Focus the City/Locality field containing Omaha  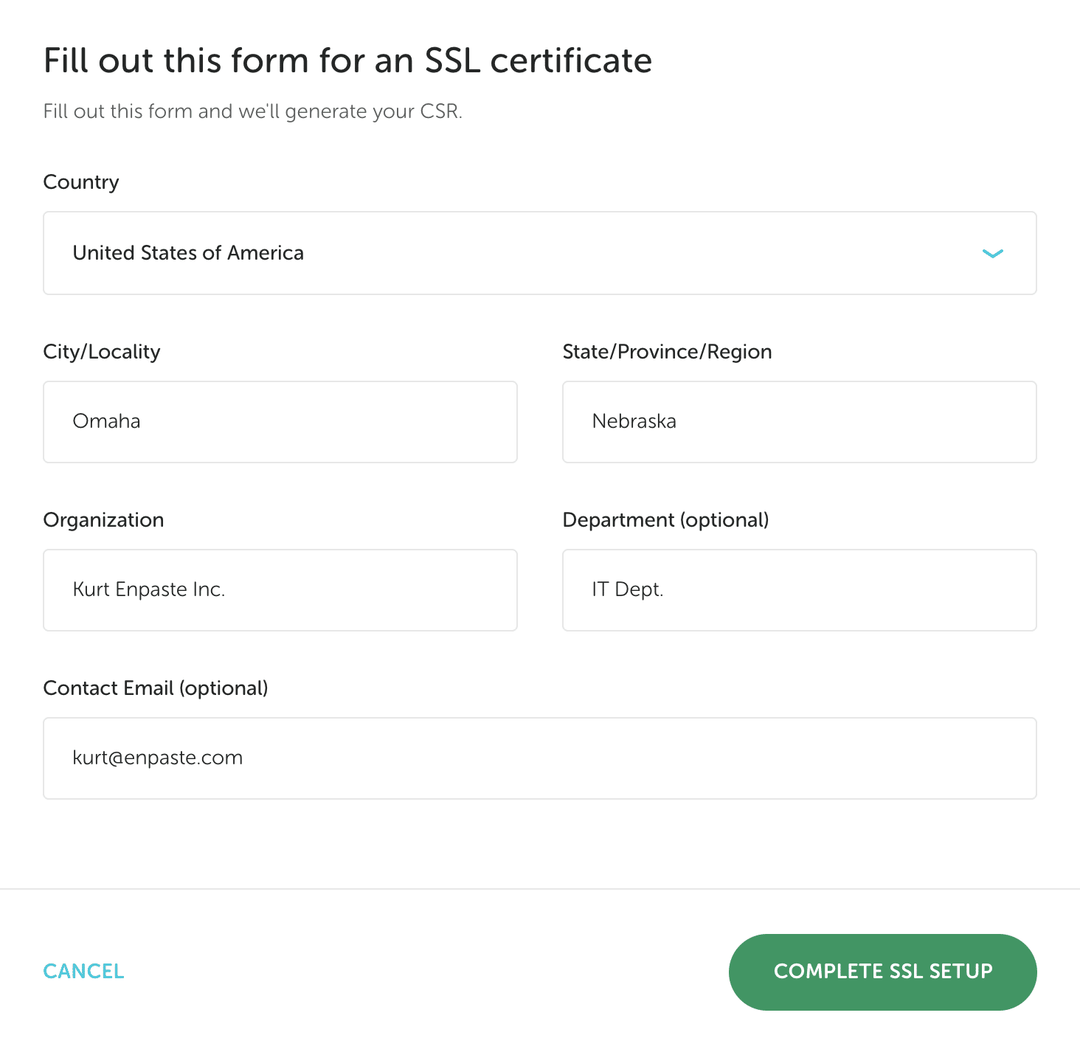tap(280, 422)
